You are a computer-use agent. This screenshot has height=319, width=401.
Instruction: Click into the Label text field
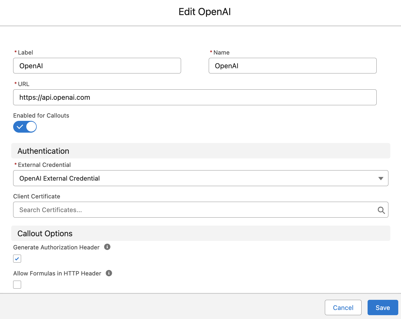pos(97,66)
